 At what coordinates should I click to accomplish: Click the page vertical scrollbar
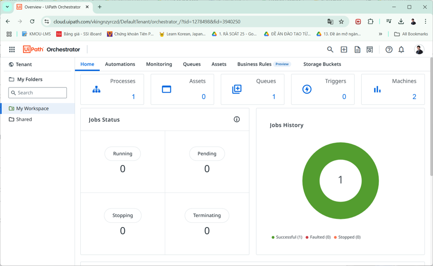431,116
